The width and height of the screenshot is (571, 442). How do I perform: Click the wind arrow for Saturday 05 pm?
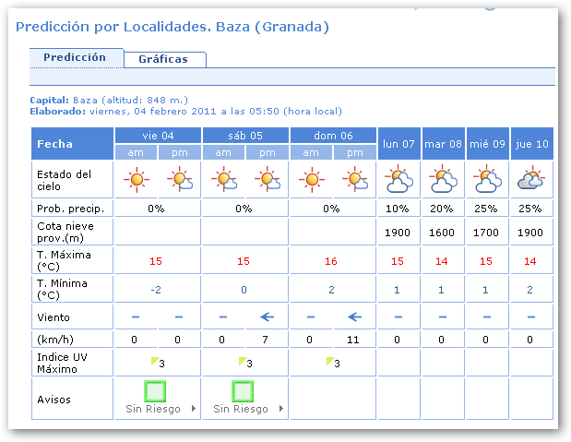[267, 317]
